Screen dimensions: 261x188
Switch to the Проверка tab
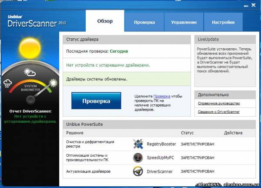(144, 22)
